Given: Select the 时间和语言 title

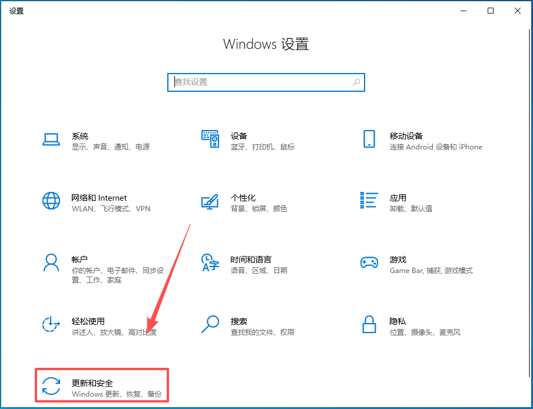Looking at the screenshot, I should (x=251, y=260).
